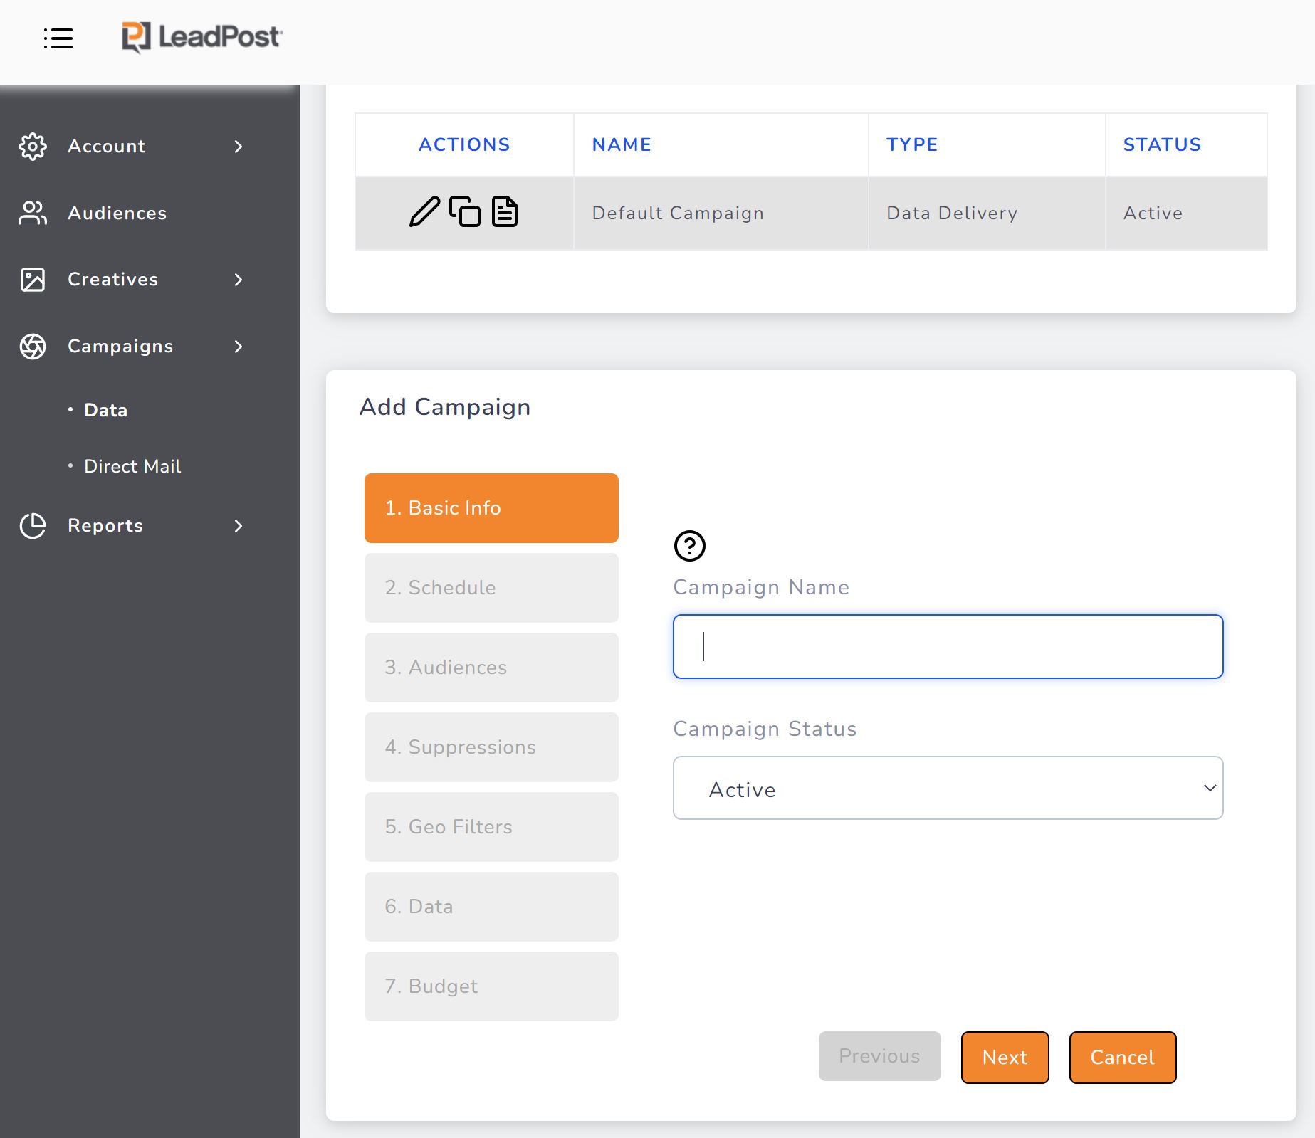Viewport: 1315px width, 1138px height.
Task: Expand the Campaigns sidebar chevron
Action: tap(239, 347)
